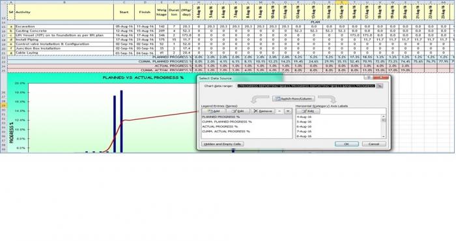Click the collapse dialog icon beside Chart data range
456x241 pixels.
[x=379, y=86]
